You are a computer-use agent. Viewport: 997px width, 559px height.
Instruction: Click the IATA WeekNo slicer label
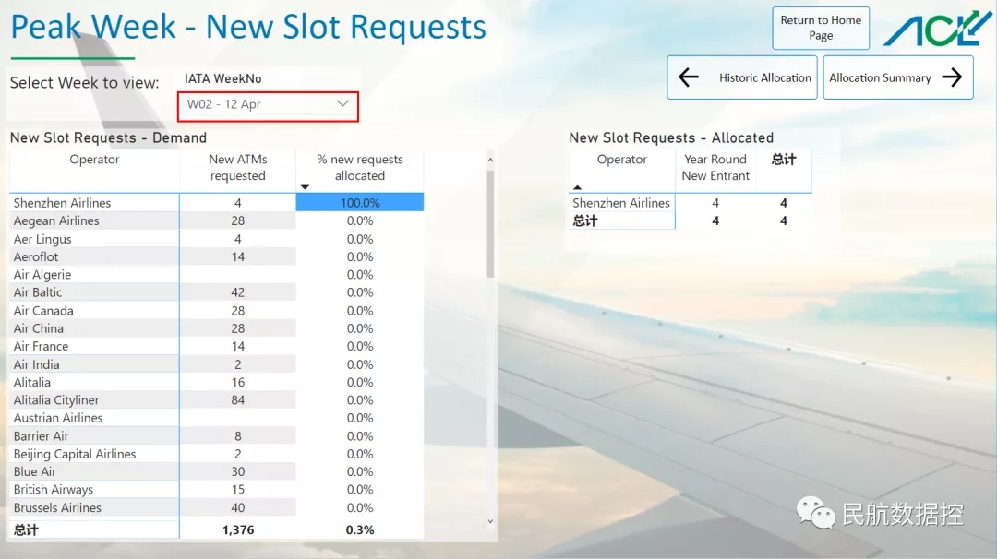pyautogui.click(x=223, y=78)
